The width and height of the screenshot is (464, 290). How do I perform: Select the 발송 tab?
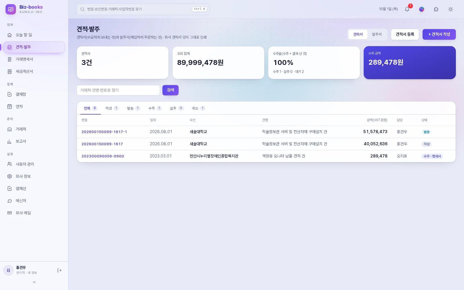133,108
